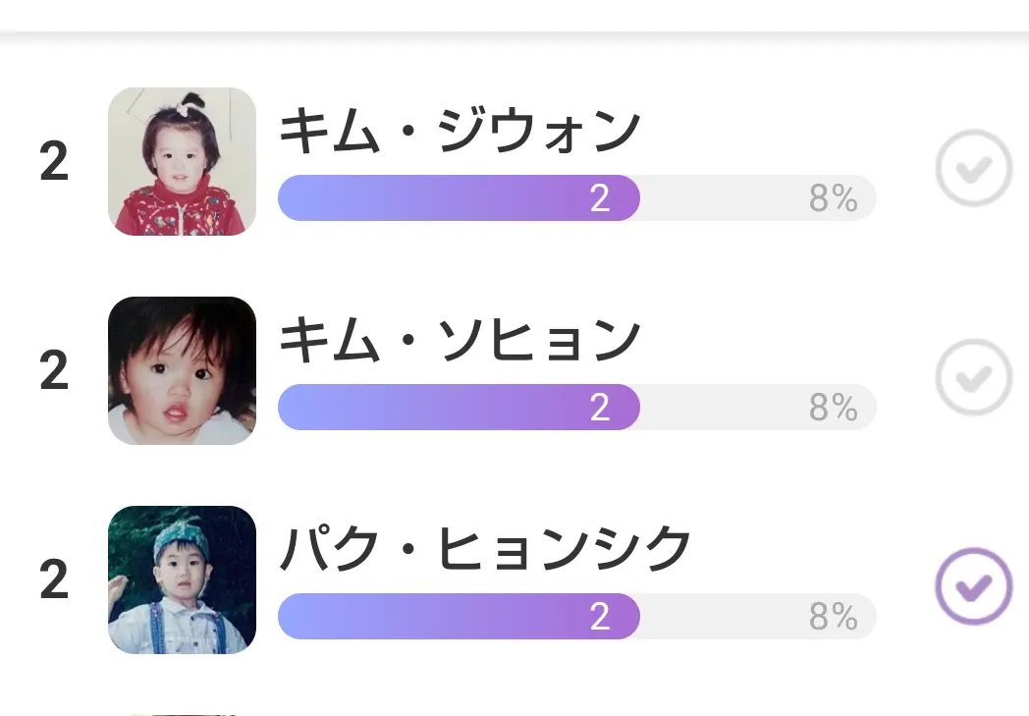The height and width of the screenshot is (716, 1029).
Task: Click the rank number beside キム・ソヒョン's photo
Action: [54, 371]
